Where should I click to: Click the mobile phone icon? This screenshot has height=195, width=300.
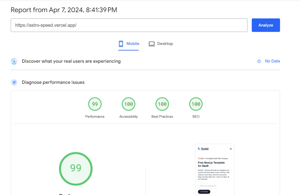tap(121, 44)
